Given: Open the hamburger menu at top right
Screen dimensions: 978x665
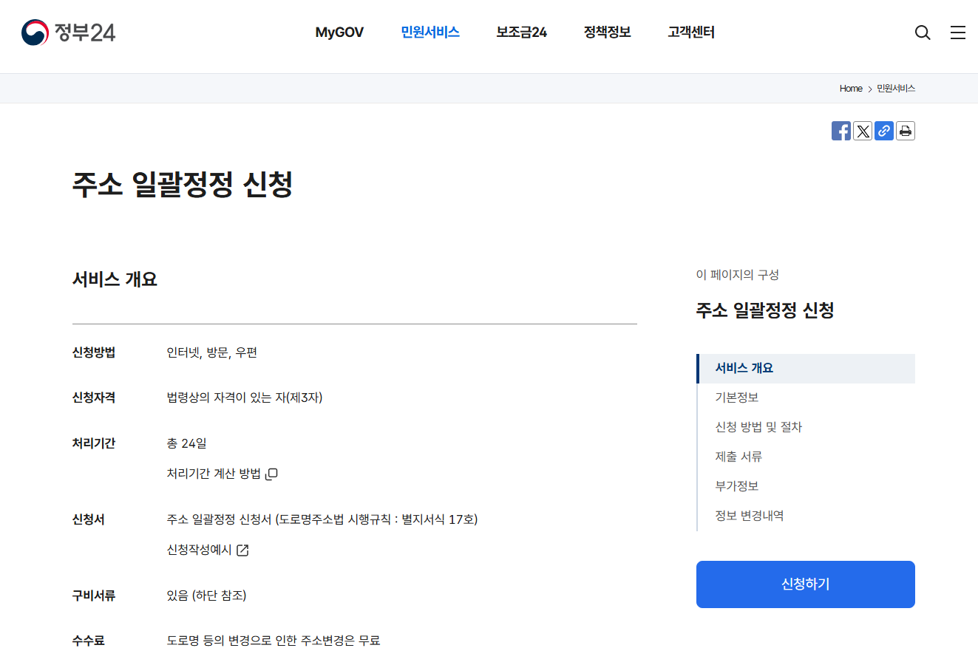Looking at the screenshot, I should (x=958, y=33).
